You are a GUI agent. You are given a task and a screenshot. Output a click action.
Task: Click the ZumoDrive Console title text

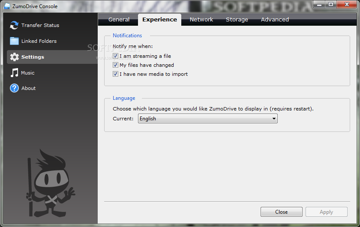pyautogui.click(x=35, y=6)
